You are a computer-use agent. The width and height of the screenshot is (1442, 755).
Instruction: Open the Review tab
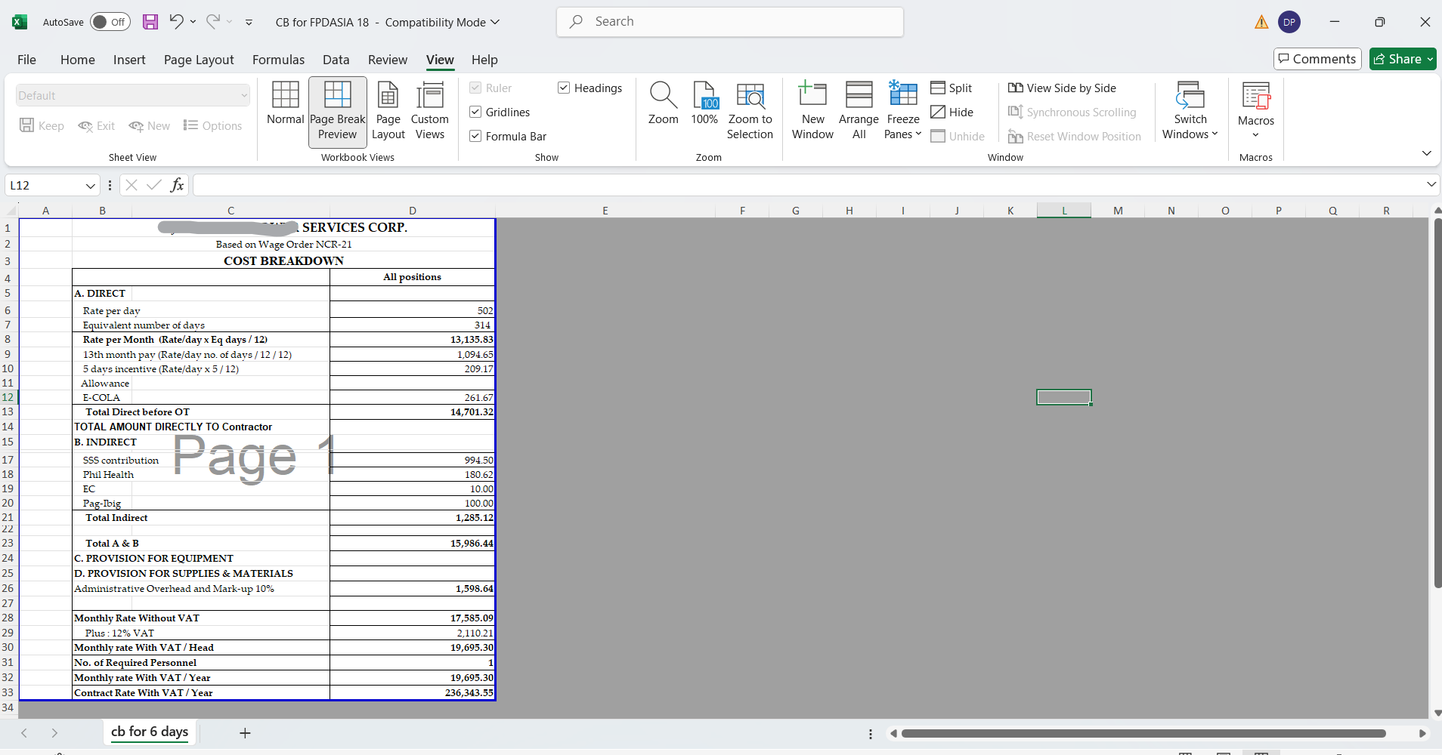pyautogui.click(x=388, y=60)
